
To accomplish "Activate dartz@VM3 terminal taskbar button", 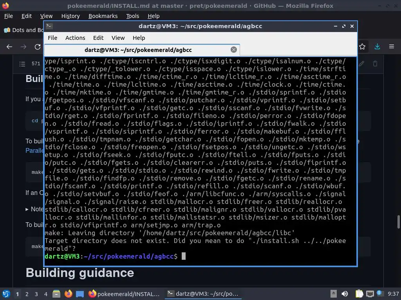I will tap(203, 294).
